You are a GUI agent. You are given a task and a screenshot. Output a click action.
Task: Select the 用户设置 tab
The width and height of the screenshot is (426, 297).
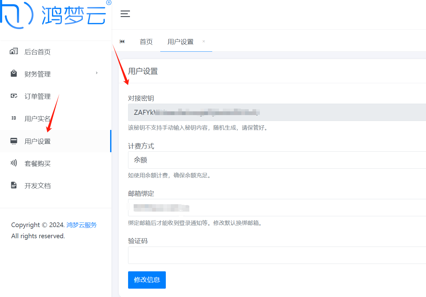tap(180, 42)
